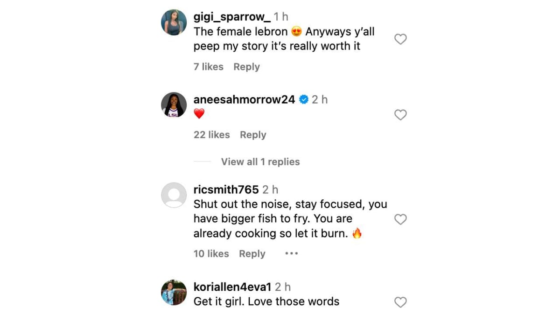Like aneesahmorrow24's heart comment

400,115
